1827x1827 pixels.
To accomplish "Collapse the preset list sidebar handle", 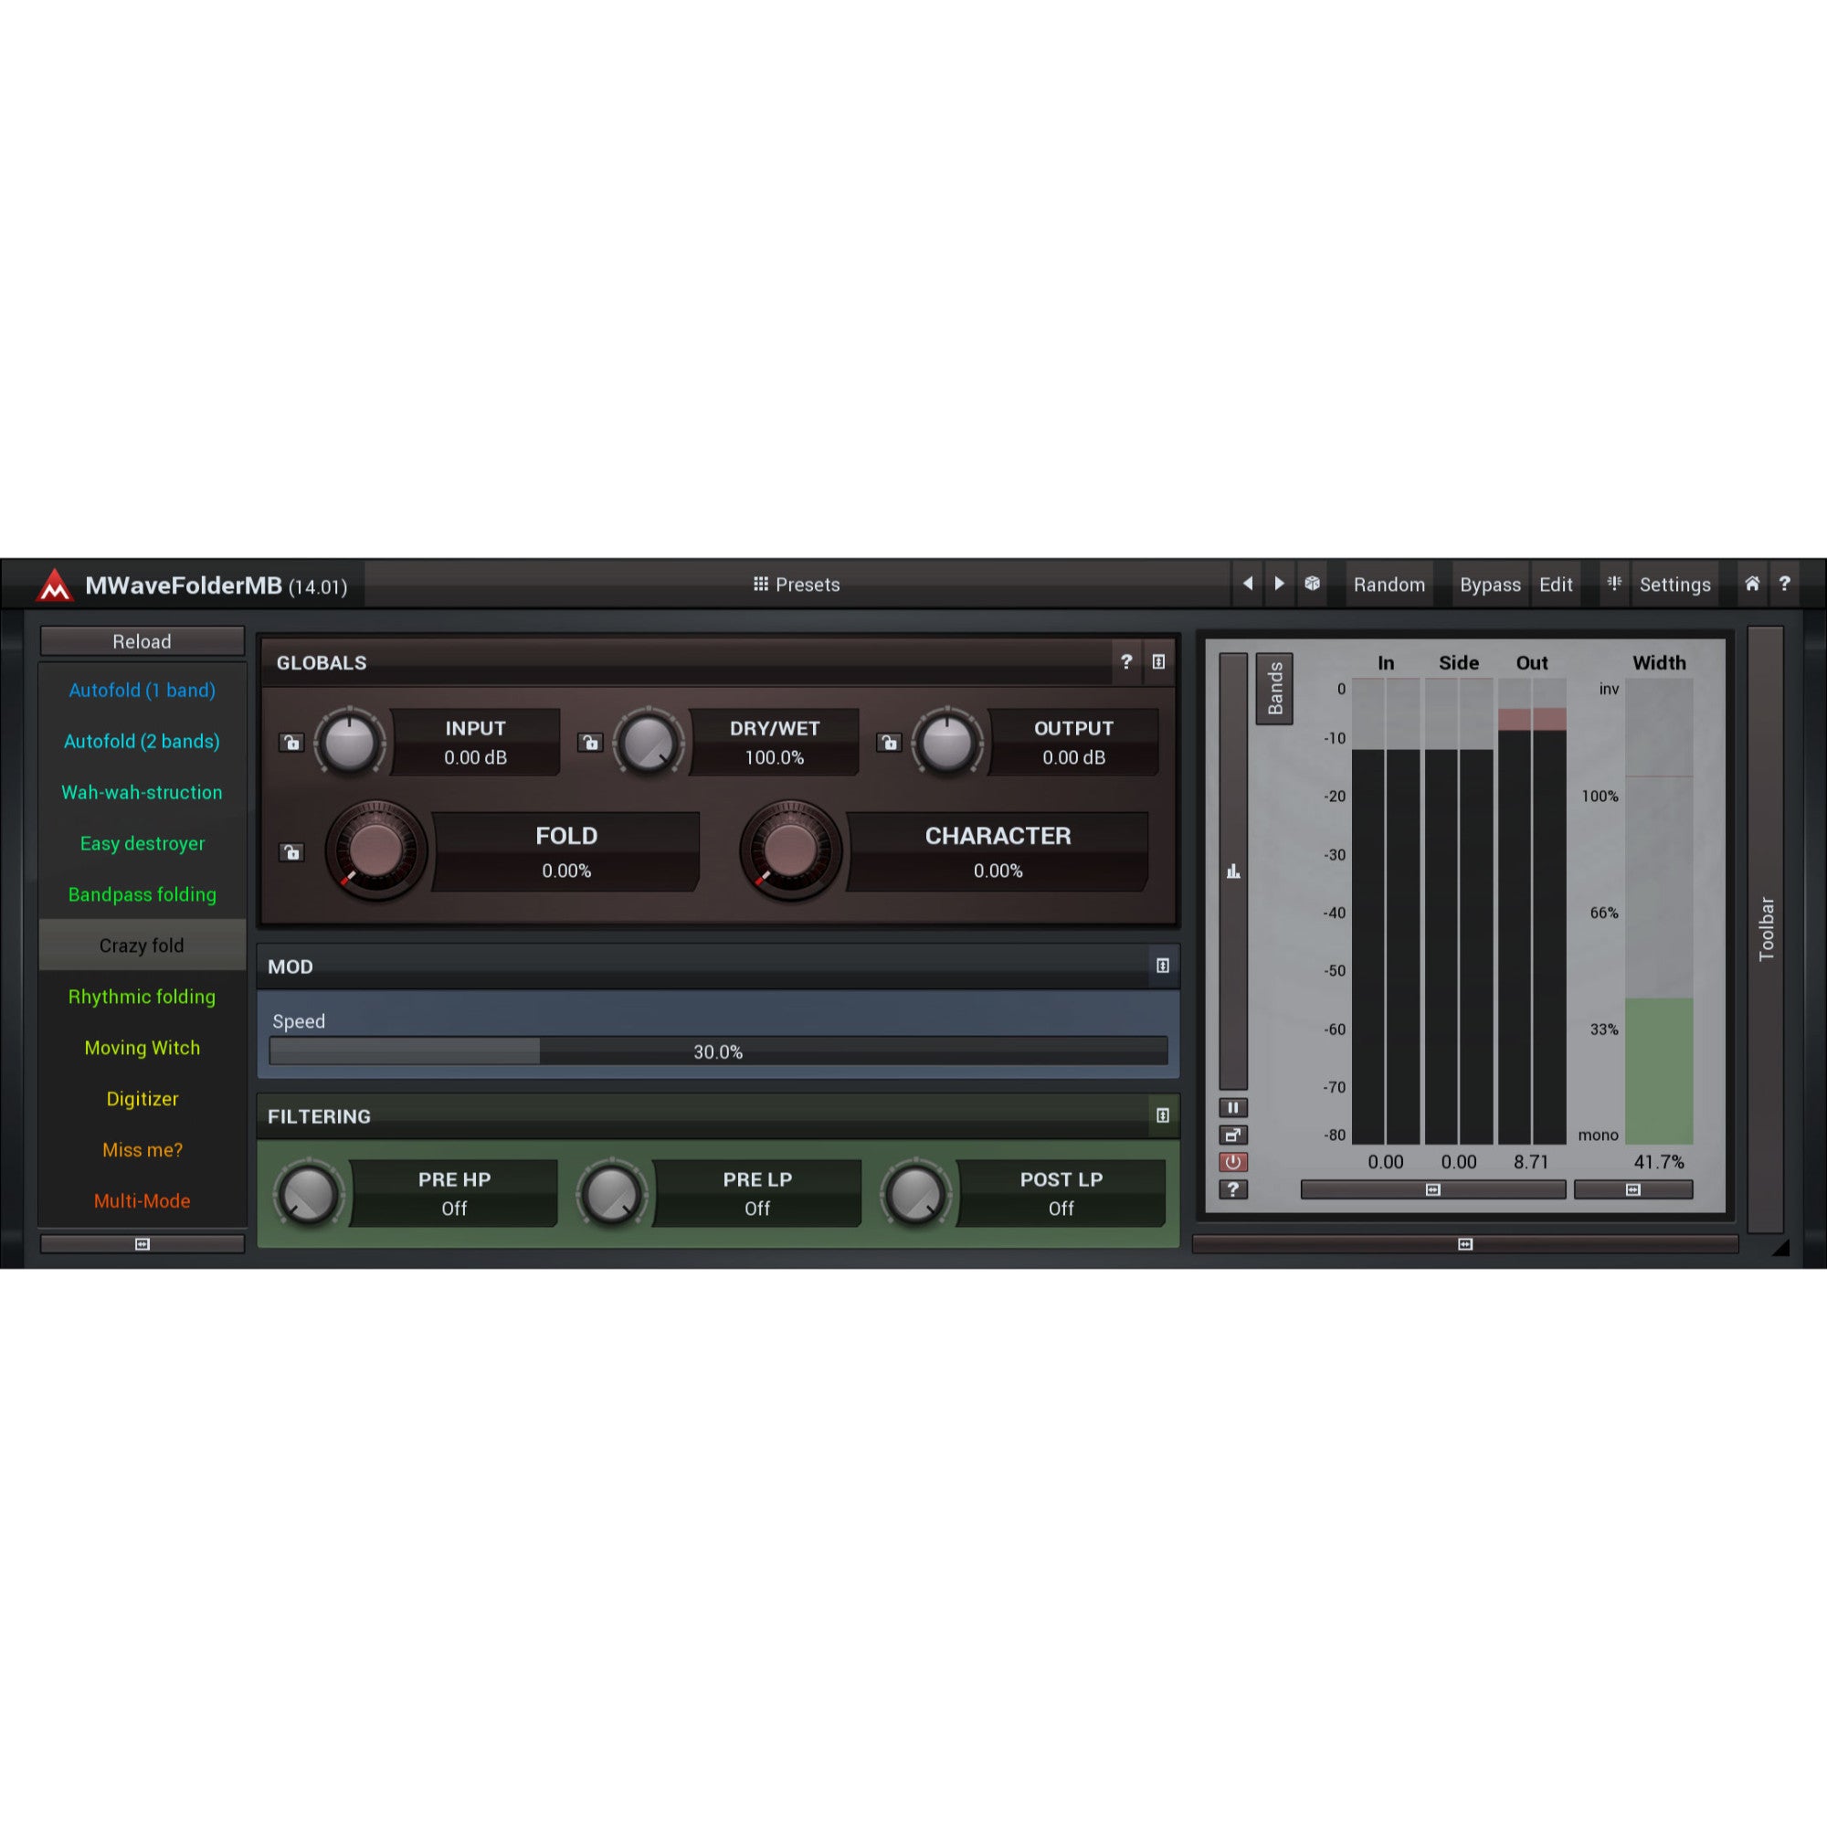I will [x=143, y=1244].
